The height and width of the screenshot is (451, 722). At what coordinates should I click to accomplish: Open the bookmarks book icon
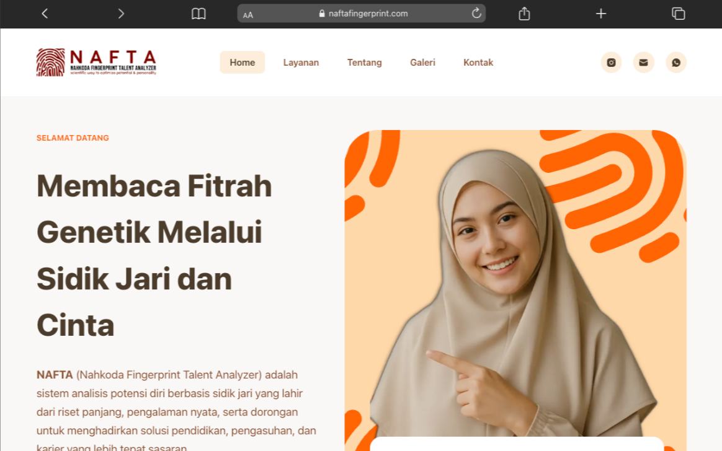pos(198,14)
